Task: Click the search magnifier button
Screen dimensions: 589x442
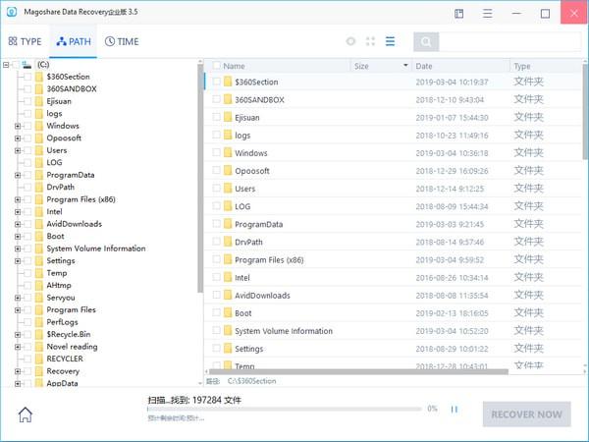Action: 426,41
